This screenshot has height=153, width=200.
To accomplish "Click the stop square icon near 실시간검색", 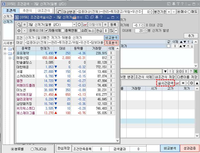I will [x=183, y=83].
